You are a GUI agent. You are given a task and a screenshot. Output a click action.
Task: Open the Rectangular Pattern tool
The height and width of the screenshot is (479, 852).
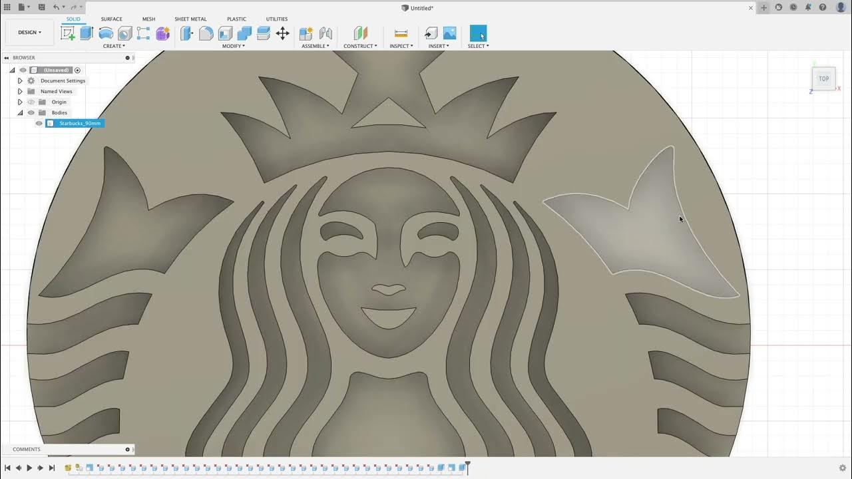pyautogui.click(x=143, y=33)
